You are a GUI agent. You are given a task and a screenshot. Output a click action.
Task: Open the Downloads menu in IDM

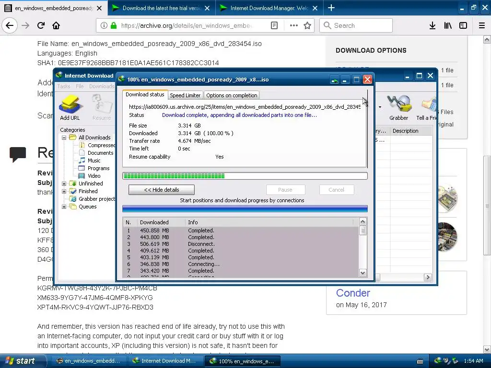pyautogui.click(x=102, y=86)
